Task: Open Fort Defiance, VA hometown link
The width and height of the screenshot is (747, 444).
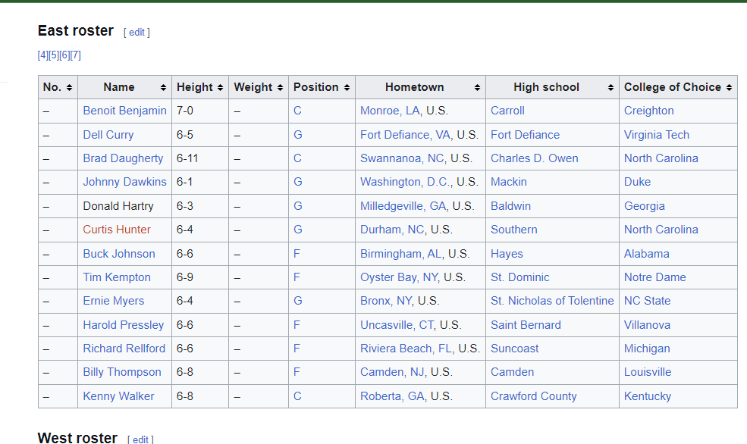Action: click(406, 135)
